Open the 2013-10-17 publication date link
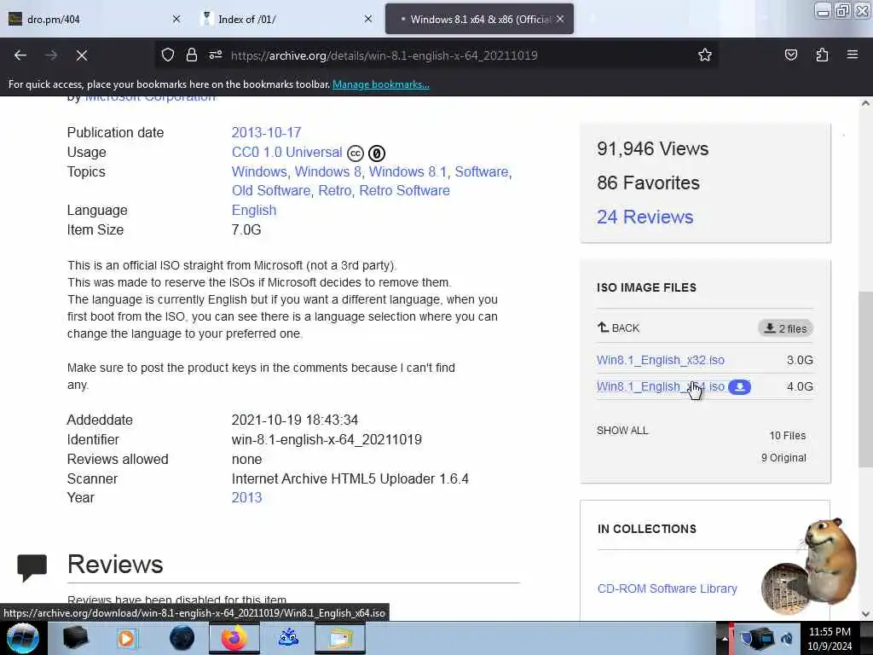This screenshot has height=655, width=873. (266, 132)
